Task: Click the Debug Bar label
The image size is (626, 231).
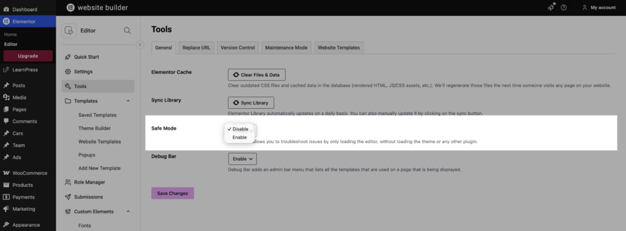Action: pyautogui.click(x=164, y=156)
